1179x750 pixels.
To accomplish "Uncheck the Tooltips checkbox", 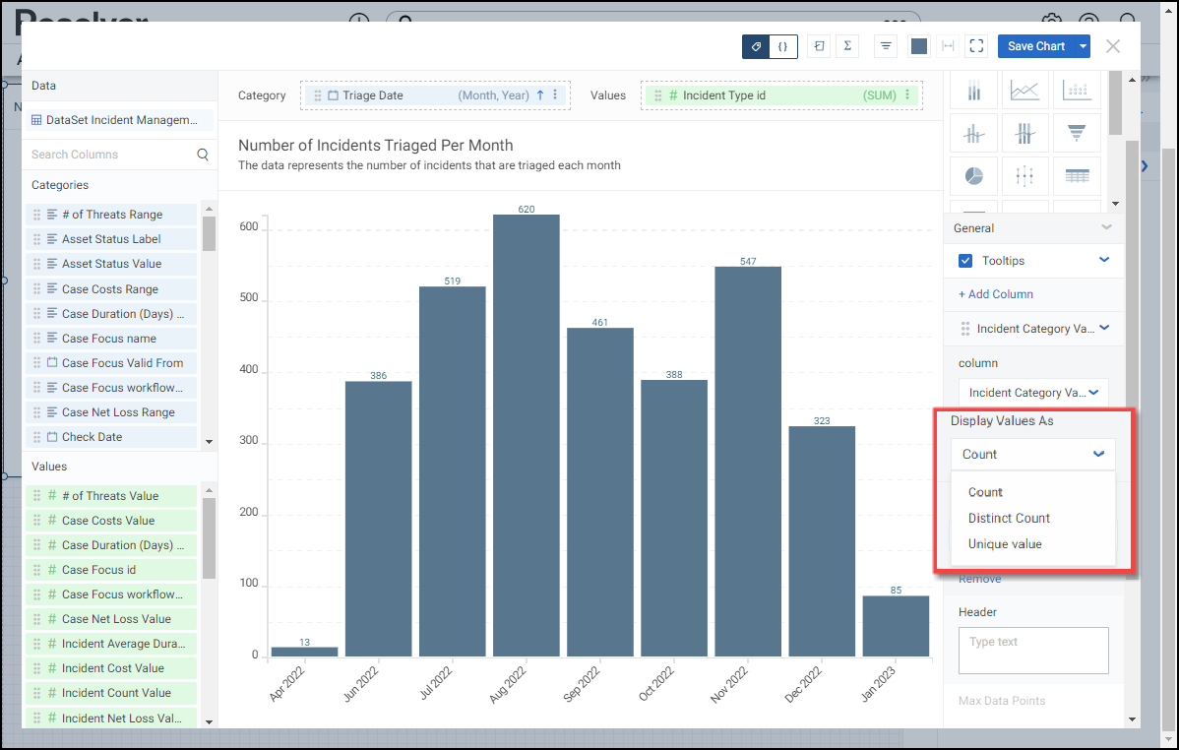I will pos(965,261).
